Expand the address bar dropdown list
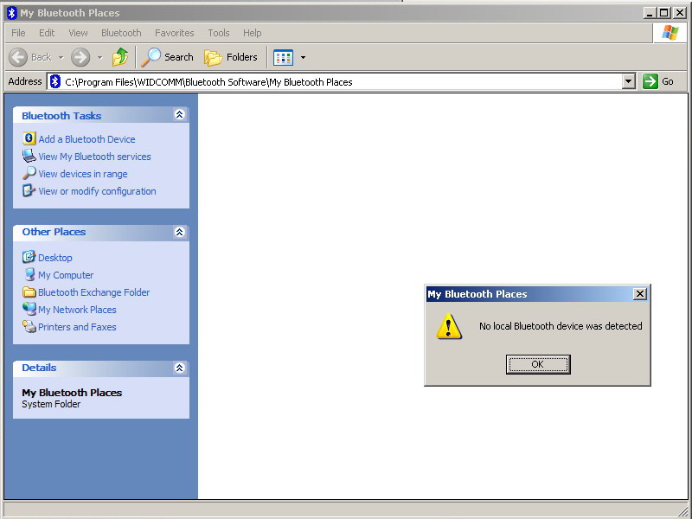The height and width of the screenshot is (519, 692). tap(629, 81)
